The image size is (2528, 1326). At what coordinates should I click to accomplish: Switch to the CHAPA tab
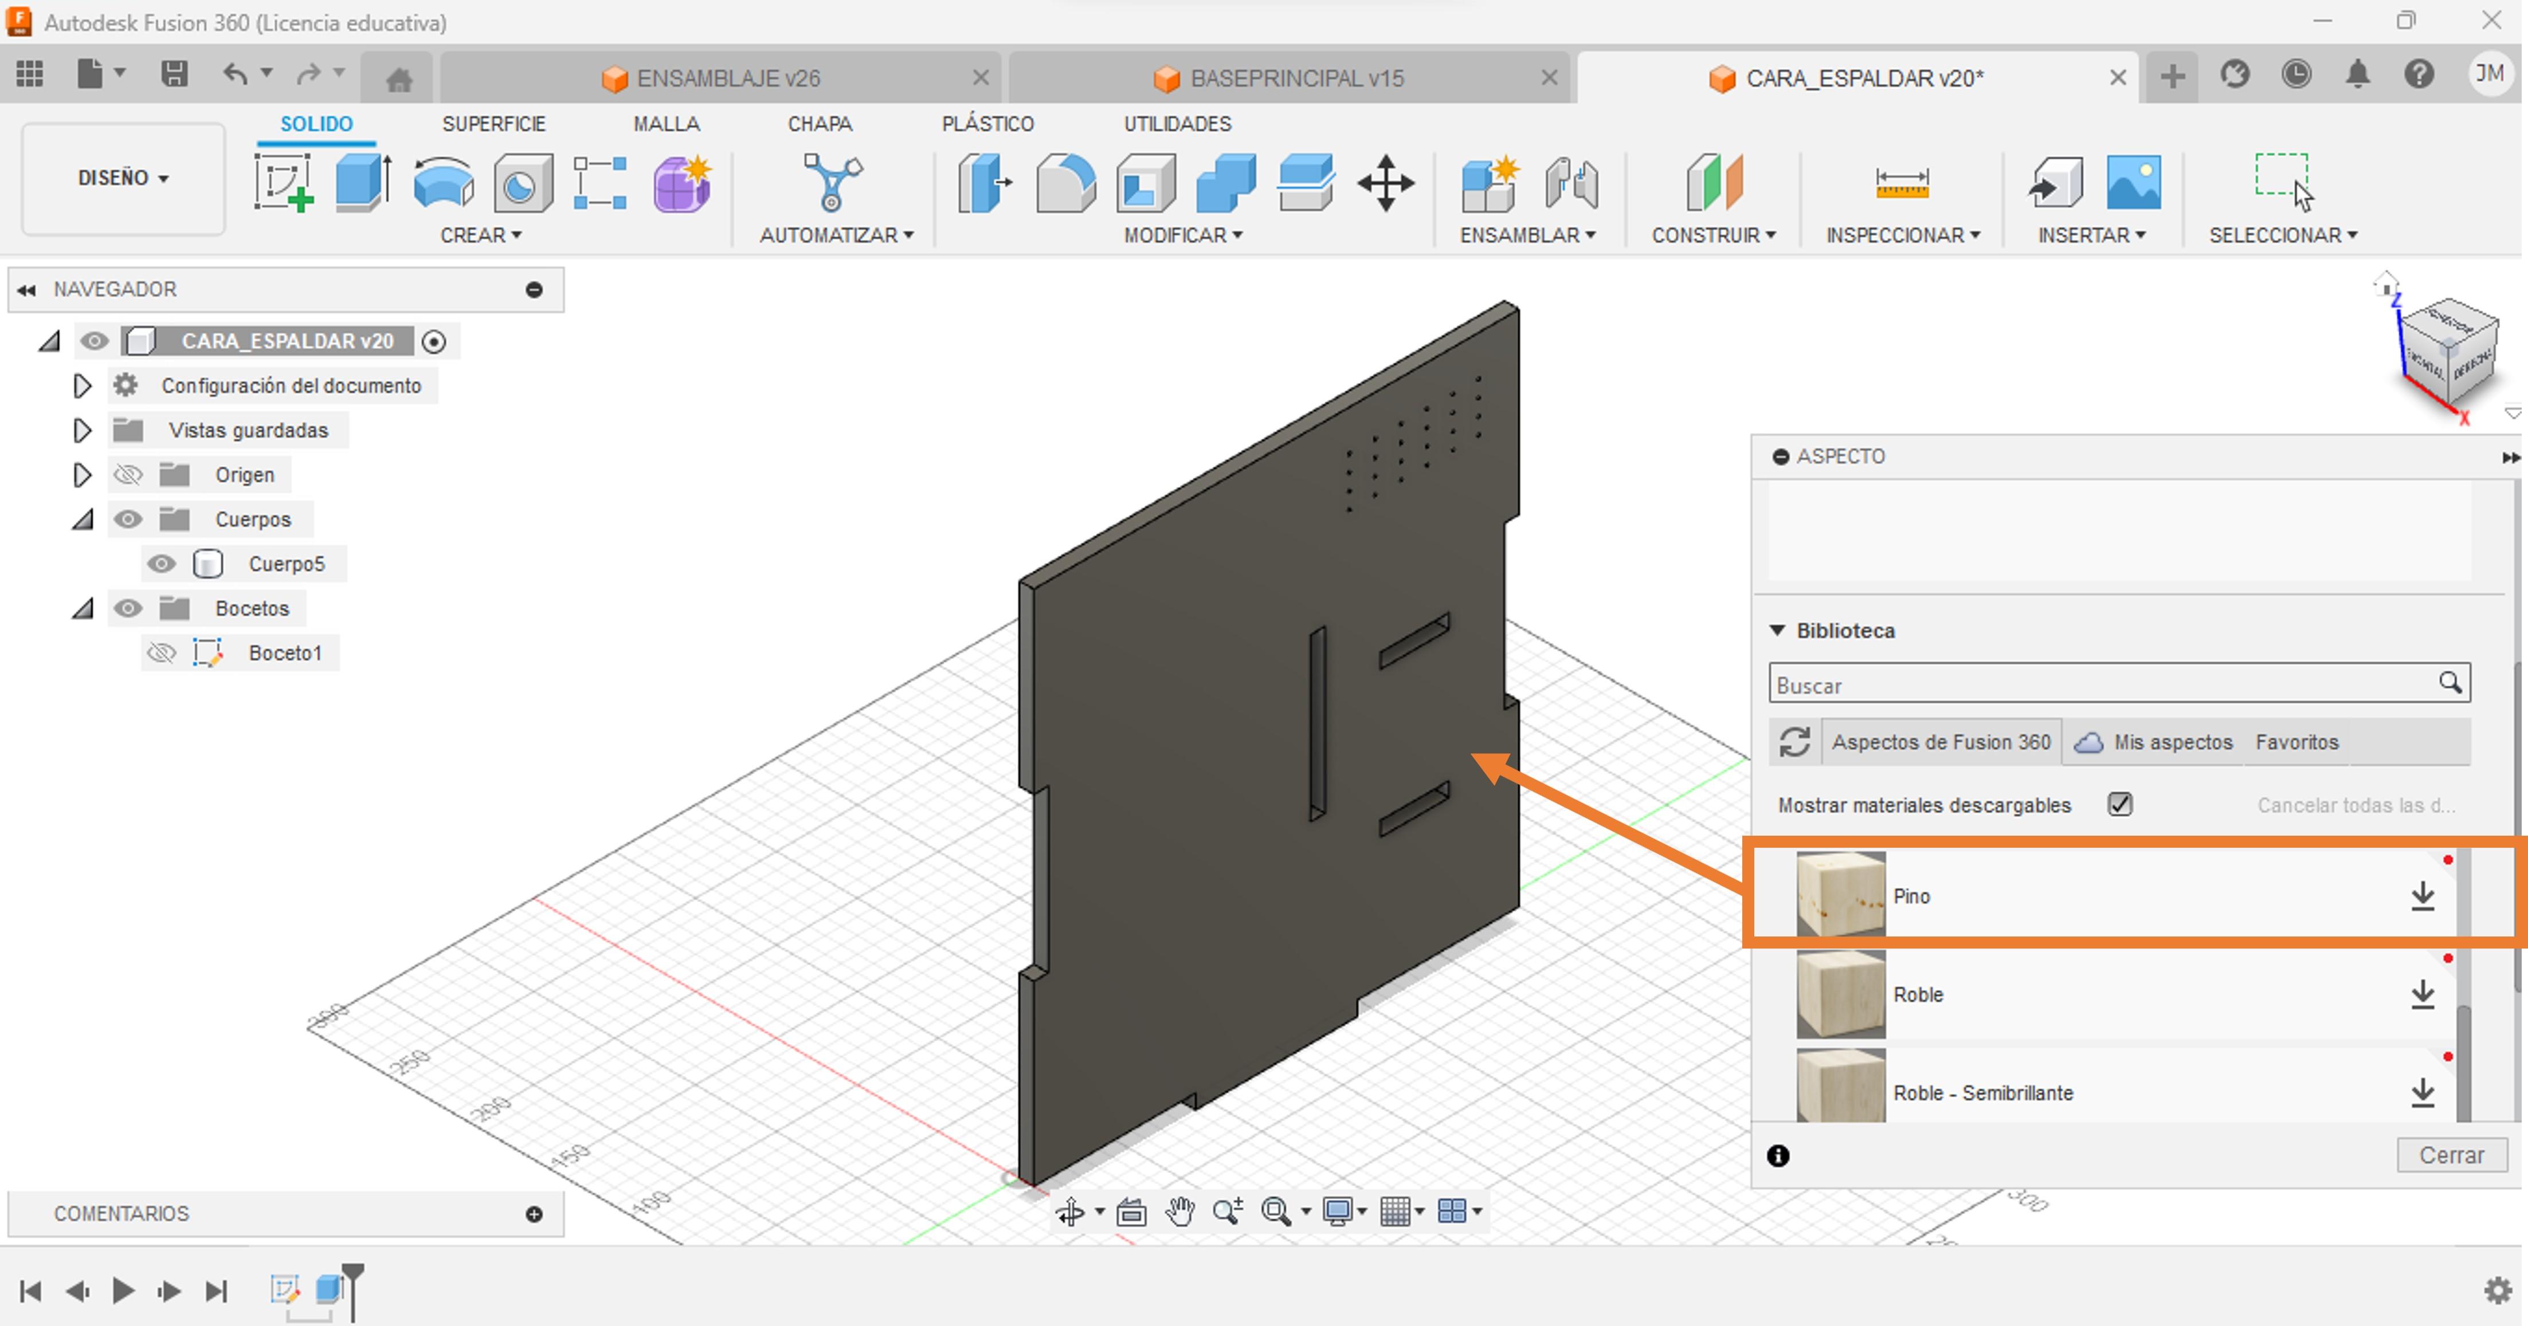(820, 124)
